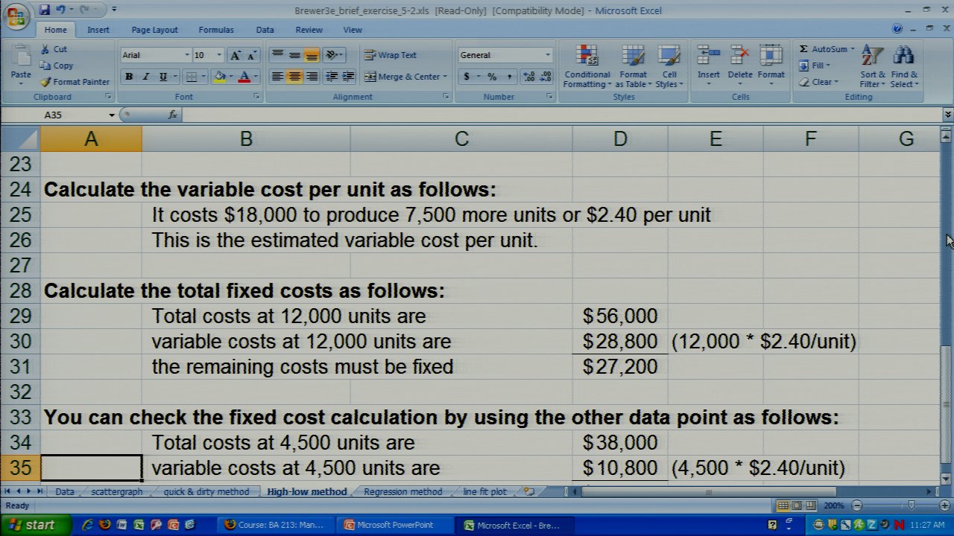Viewport: 954px width, 536px height.
Task: Click the Name Box showing A35
Action: tap(75, 115)
